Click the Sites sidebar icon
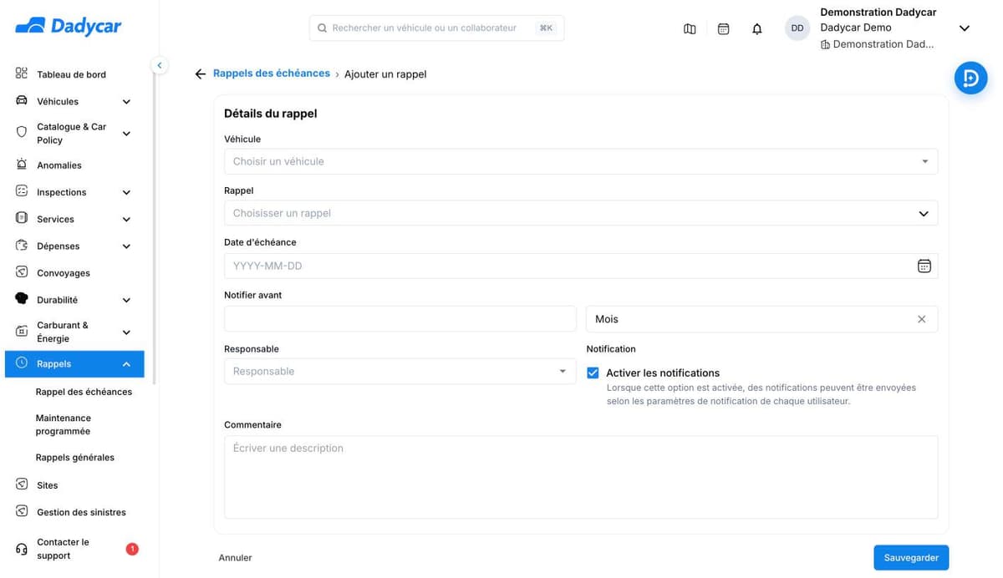This screenshot has width=1003, height=578. pos(22,484)
